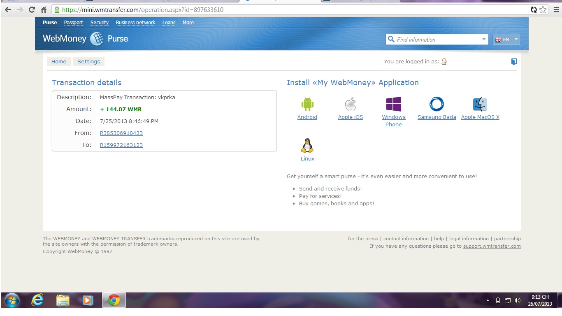This screenshot has height=316, width=562.
Task: Click the Home button
Action: 59,62
